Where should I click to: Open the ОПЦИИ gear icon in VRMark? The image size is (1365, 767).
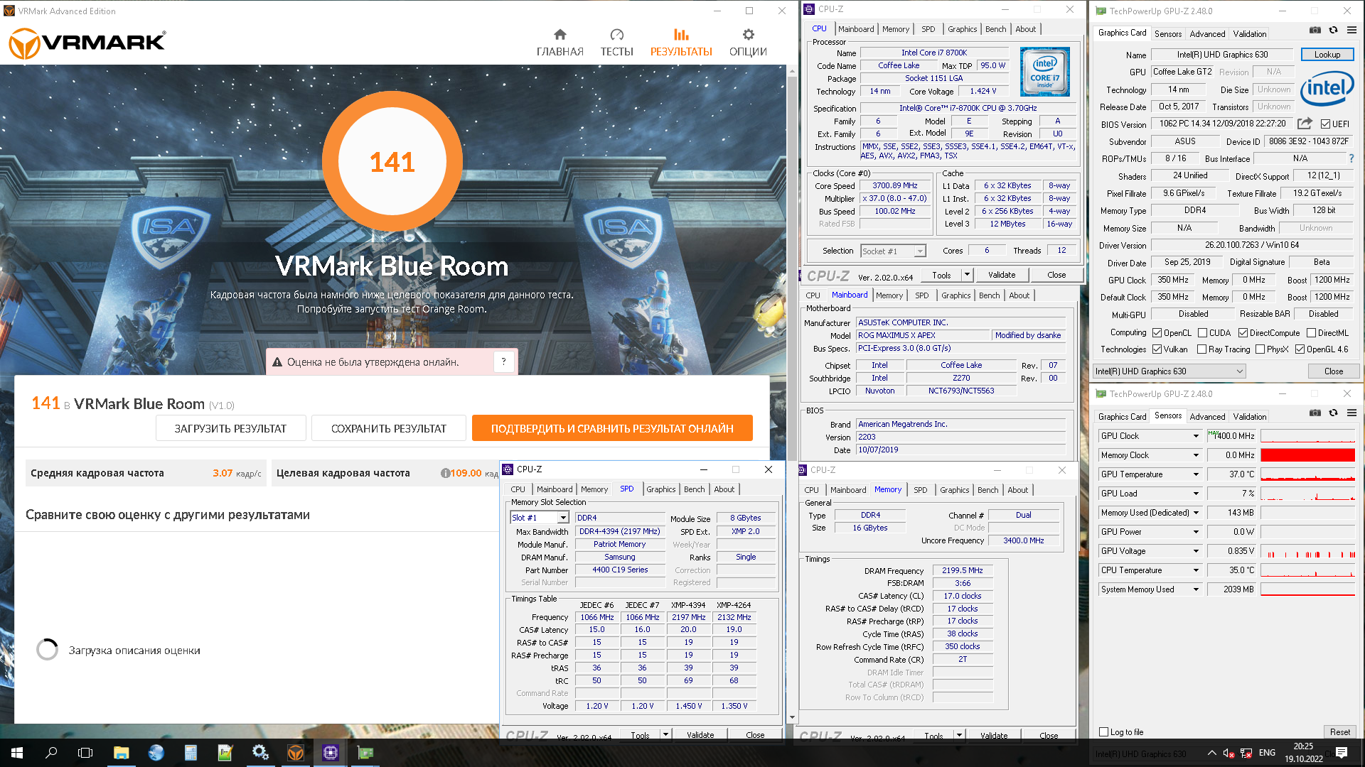748,34
